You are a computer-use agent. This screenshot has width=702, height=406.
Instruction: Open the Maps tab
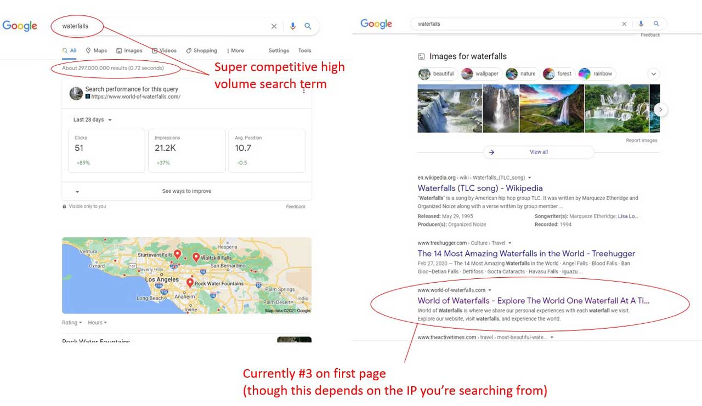[97, 50]
